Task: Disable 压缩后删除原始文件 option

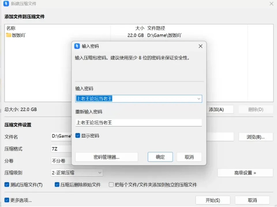Action: point(57,185)
